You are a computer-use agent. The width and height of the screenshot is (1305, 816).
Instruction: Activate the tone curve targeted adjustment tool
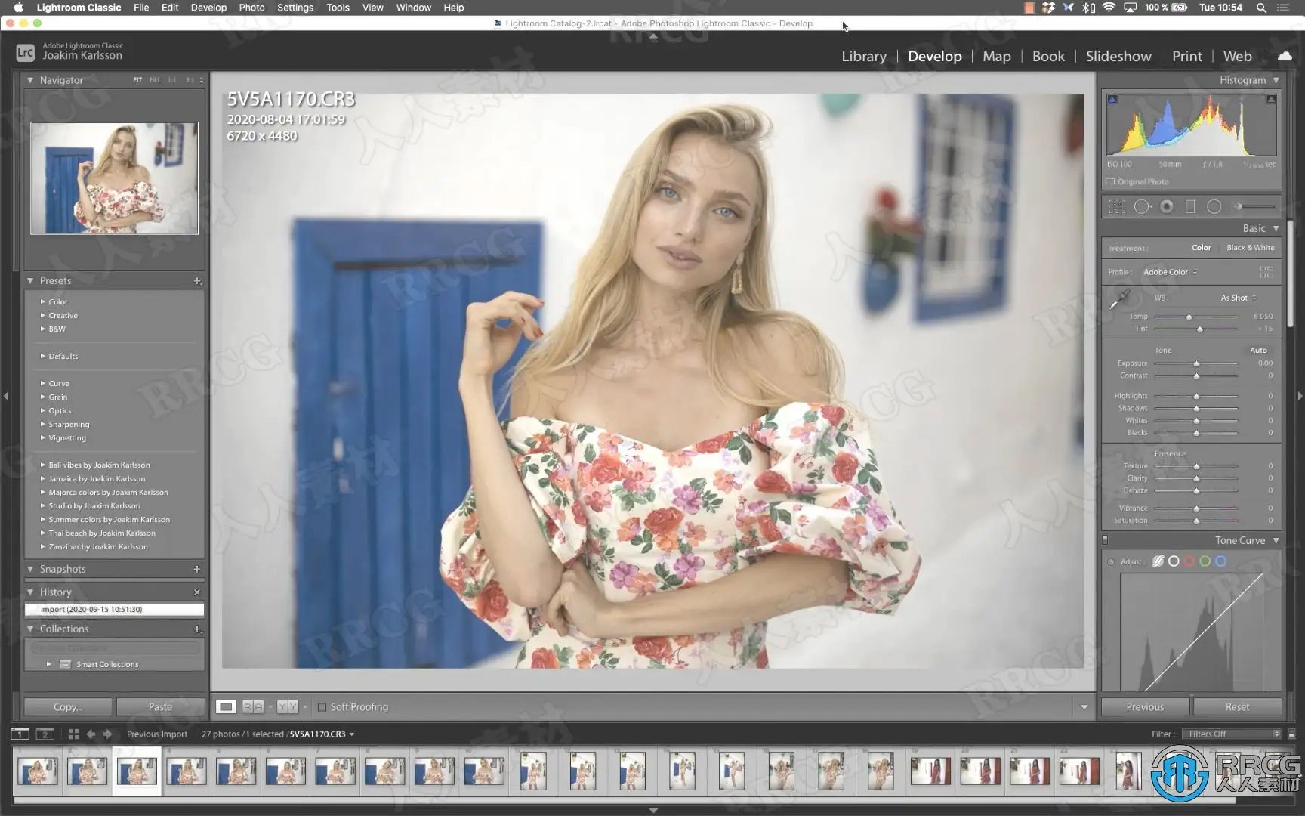(1111, 562)
